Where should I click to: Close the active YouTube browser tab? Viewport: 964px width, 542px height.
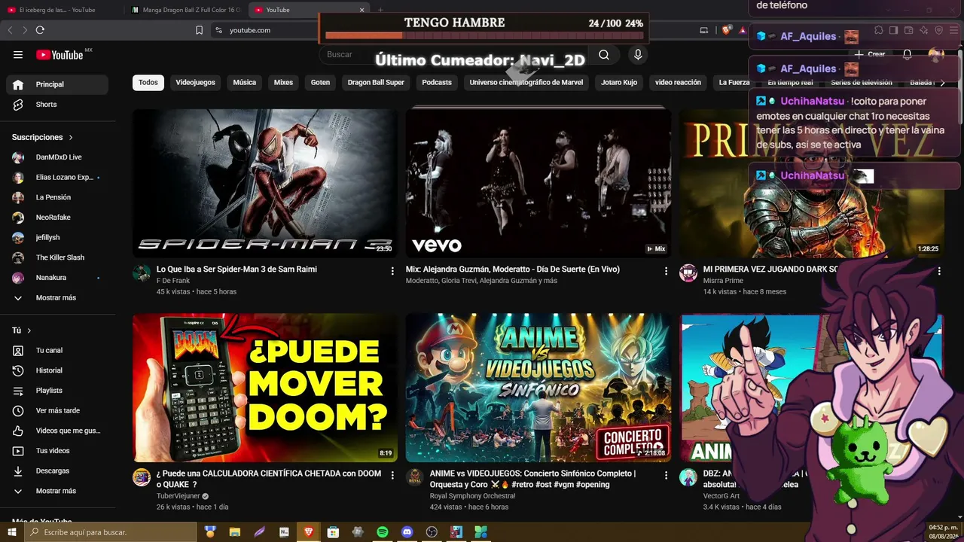[362, 10]
